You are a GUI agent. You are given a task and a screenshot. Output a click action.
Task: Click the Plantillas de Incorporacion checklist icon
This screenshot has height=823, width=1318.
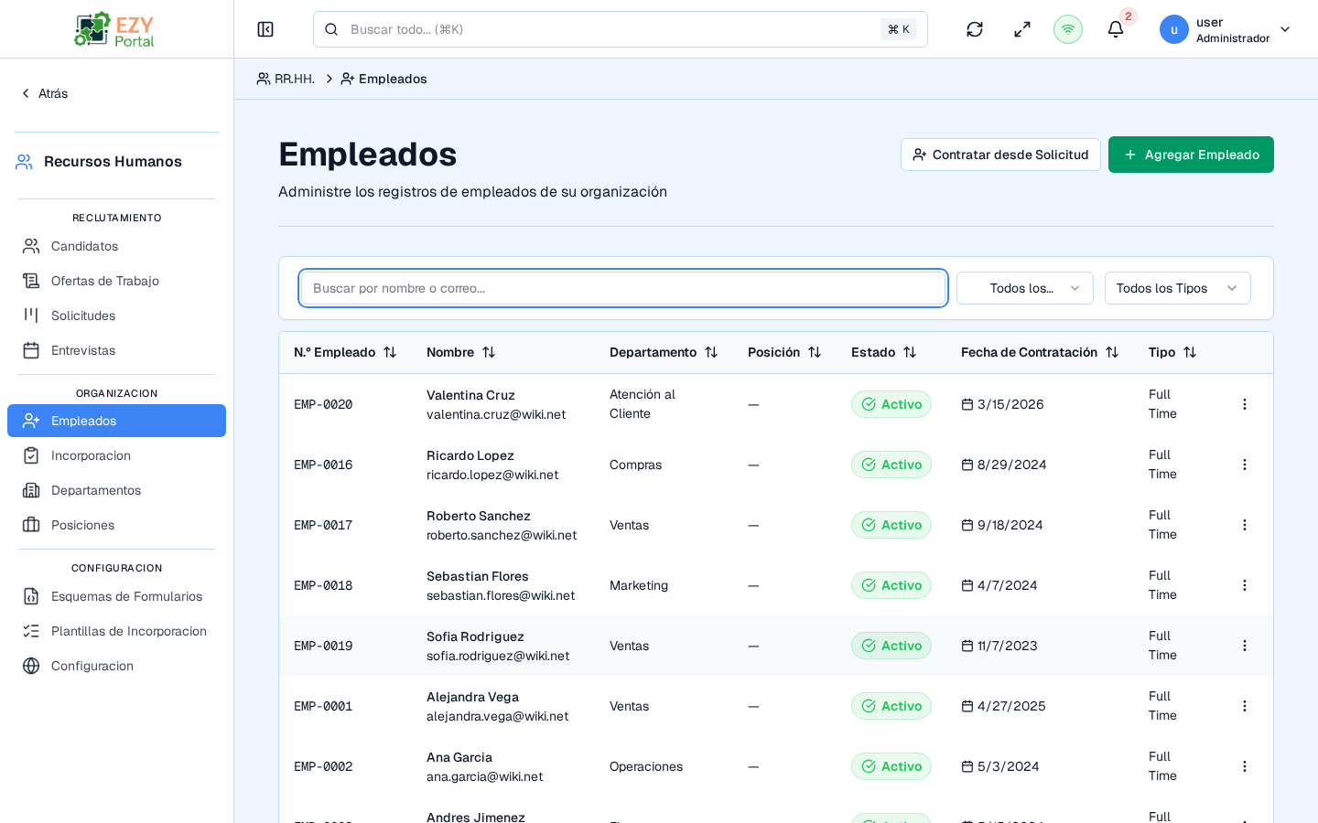(x=31, y=631)
